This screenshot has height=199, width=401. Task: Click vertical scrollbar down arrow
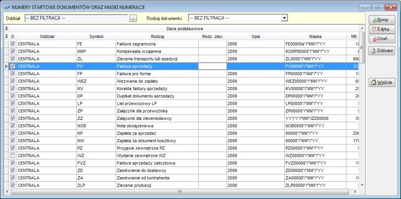(x=362, y=185)
